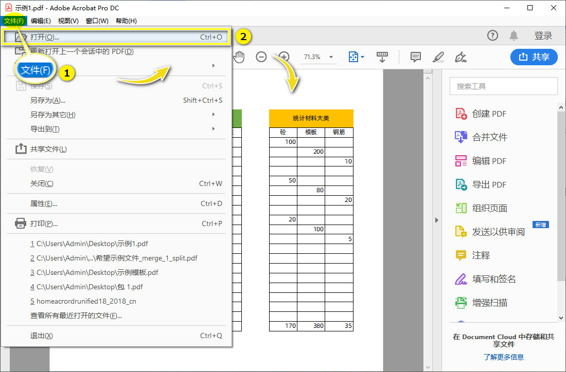Open the 编辑(E) menu

pyautogui.click(x=41, y=21)
